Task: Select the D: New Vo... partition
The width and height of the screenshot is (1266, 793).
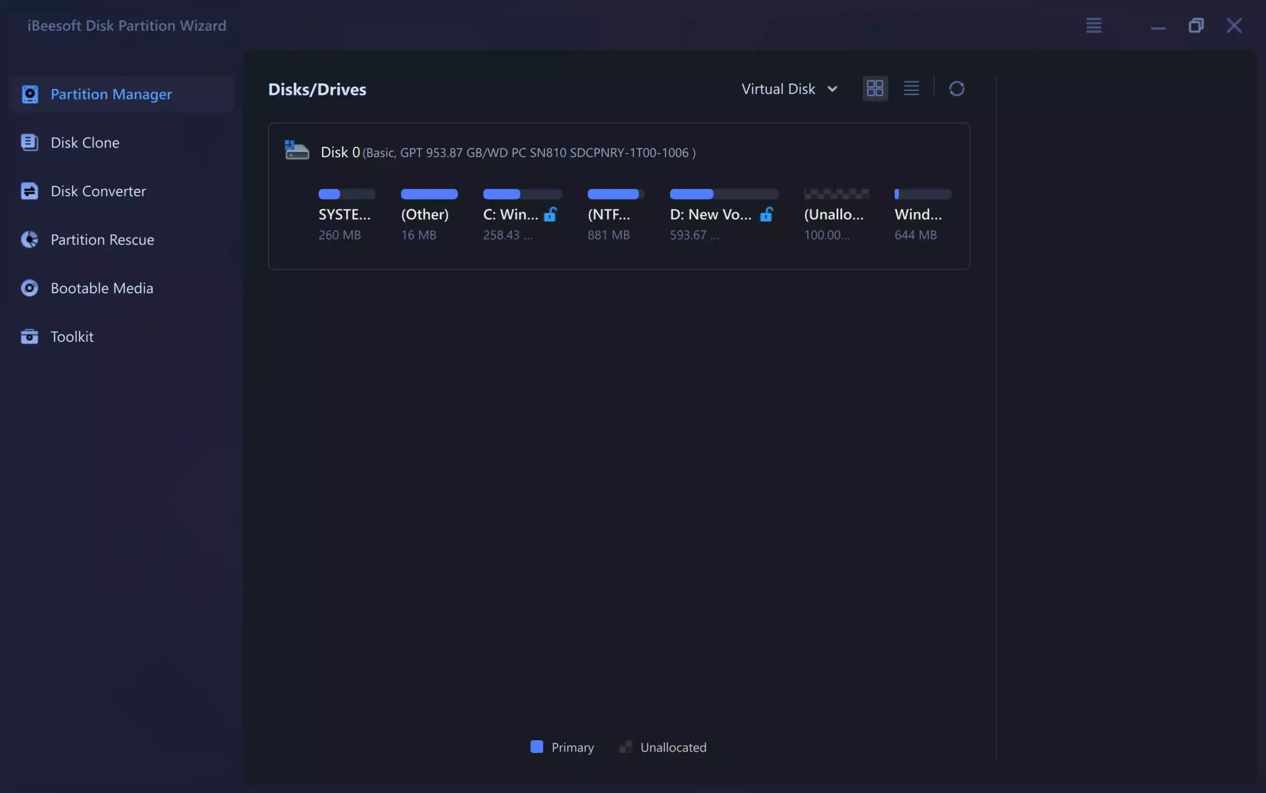Action: coord(724,216)
